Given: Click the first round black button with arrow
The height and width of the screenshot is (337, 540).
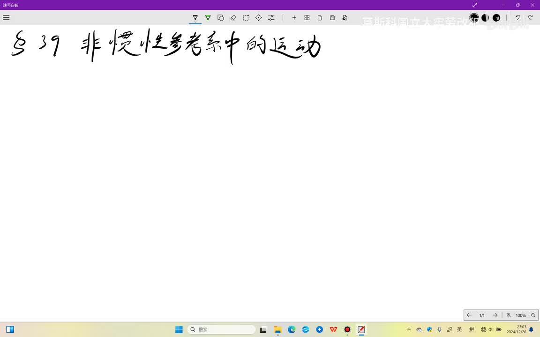Looking at the screenshot, I should tap(474, 17).
